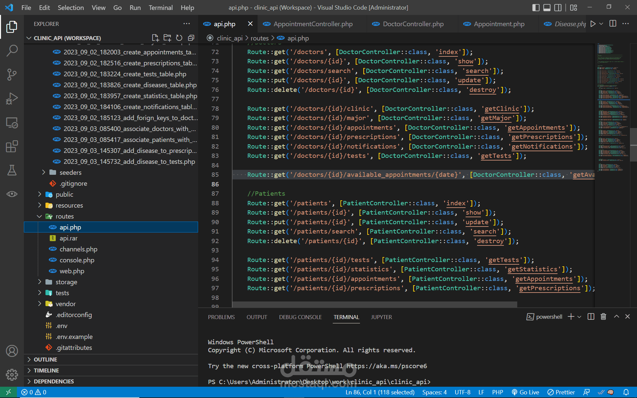
Task: Open Accounts menu icon
Action: pos(12,351)
